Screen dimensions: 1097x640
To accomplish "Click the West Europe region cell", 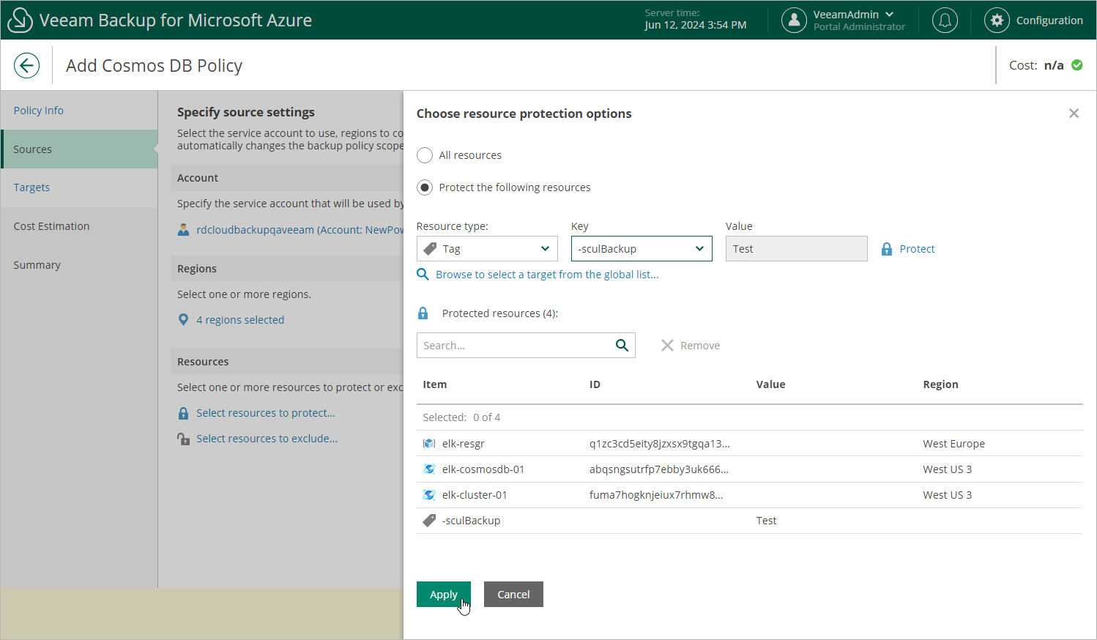I will [x=953, y=444].
